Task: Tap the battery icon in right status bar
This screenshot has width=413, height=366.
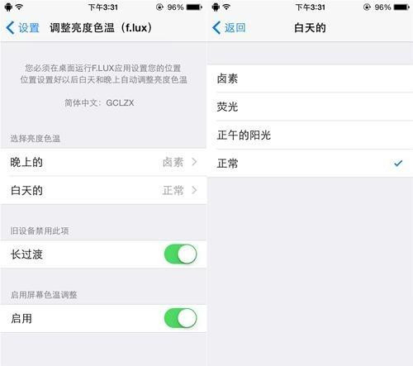Action: (x=401, y=7)
